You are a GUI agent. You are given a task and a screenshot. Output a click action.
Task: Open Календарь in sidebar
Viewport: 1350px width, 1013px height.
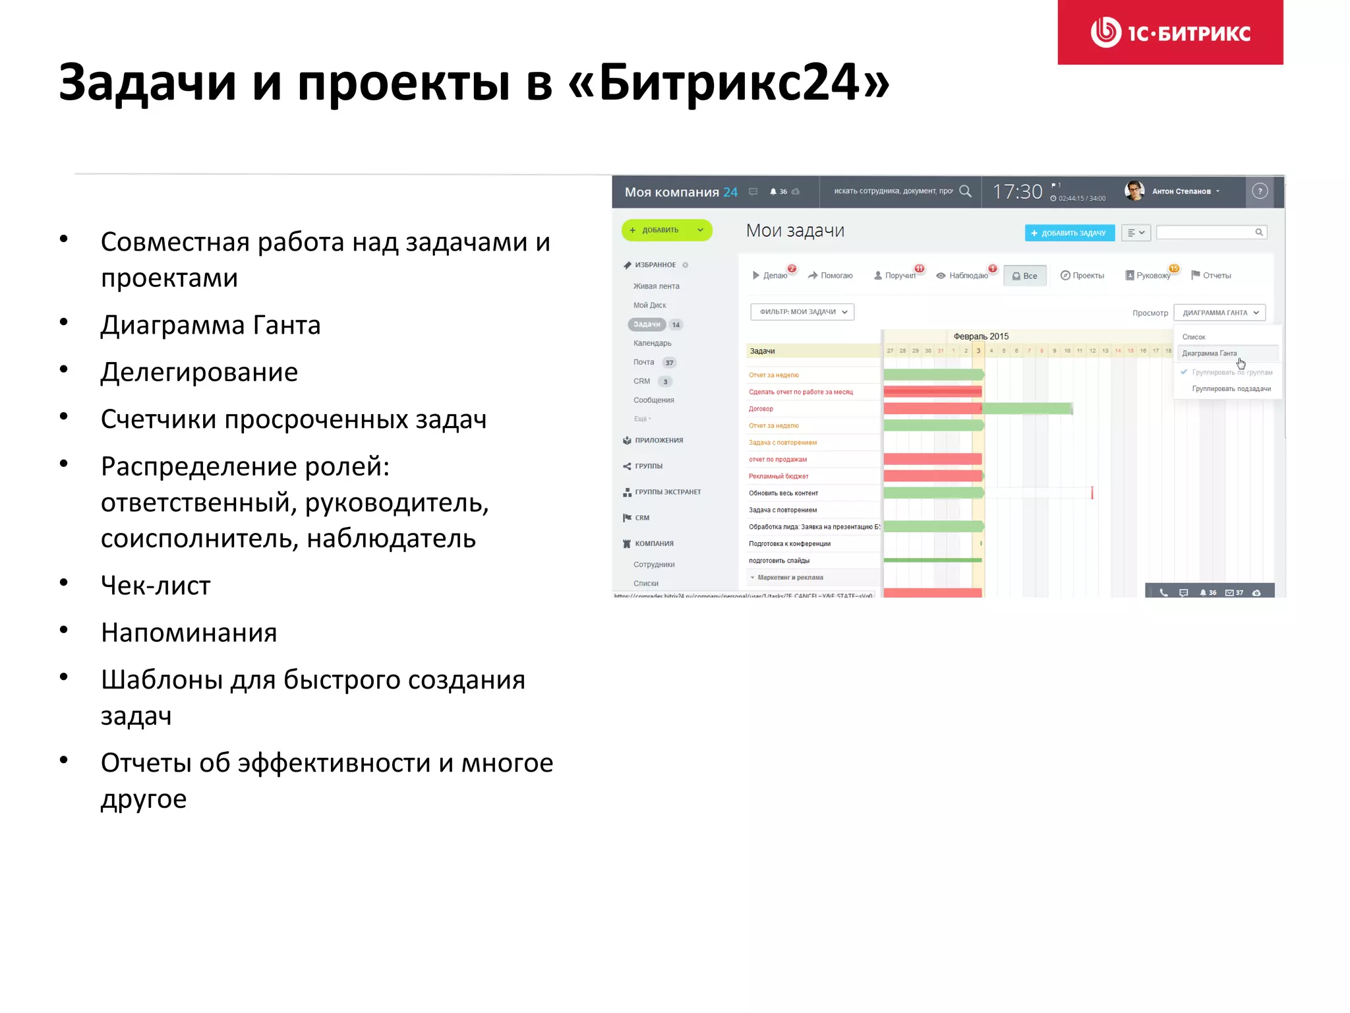click(x=653, y=344)
